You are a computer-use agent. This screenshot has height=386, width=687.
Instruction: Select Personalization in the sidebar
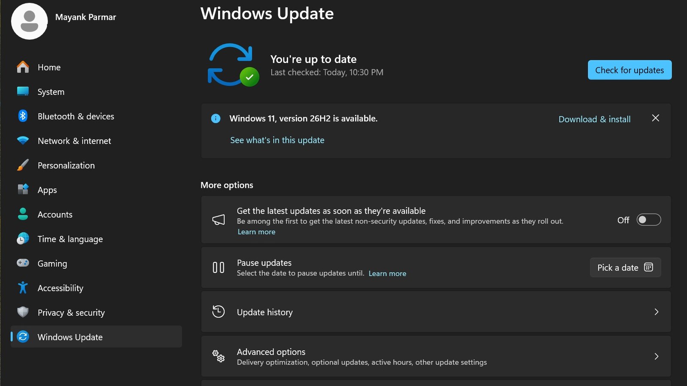click(x=96, y=165)
